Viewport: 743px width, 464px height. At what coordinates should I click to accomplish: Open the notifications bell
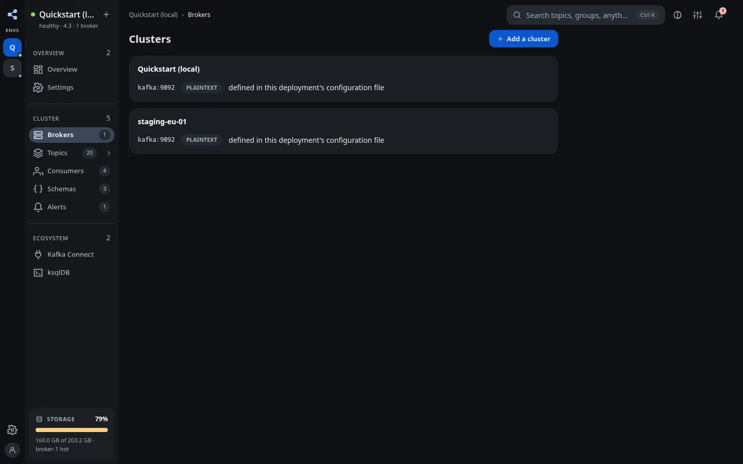tap(719, 15)
